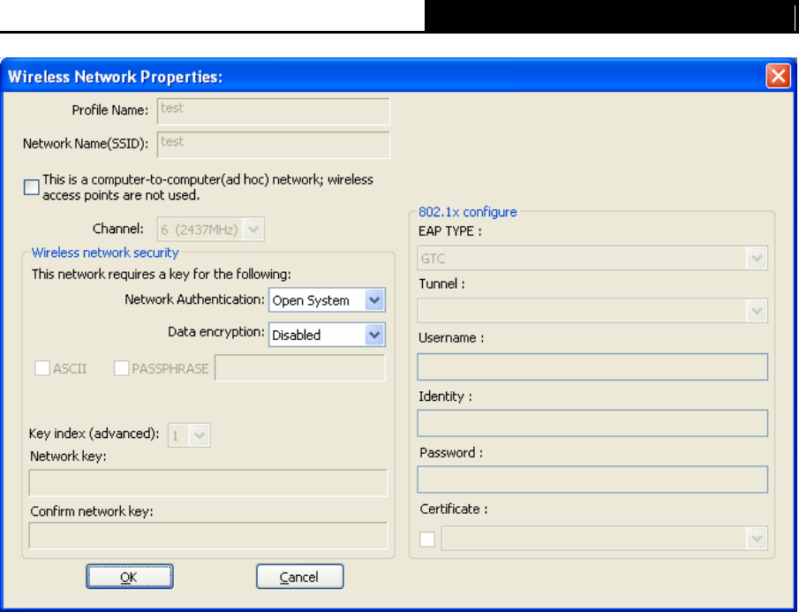Click the 'This network requires a key' text
Viewport: 799px width, 612px height.
point(161,274)
